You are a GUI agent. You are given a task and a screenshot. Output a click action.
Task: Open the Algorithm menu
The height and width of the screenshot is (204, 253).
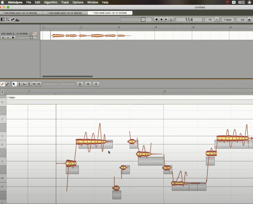pos(51,2)
